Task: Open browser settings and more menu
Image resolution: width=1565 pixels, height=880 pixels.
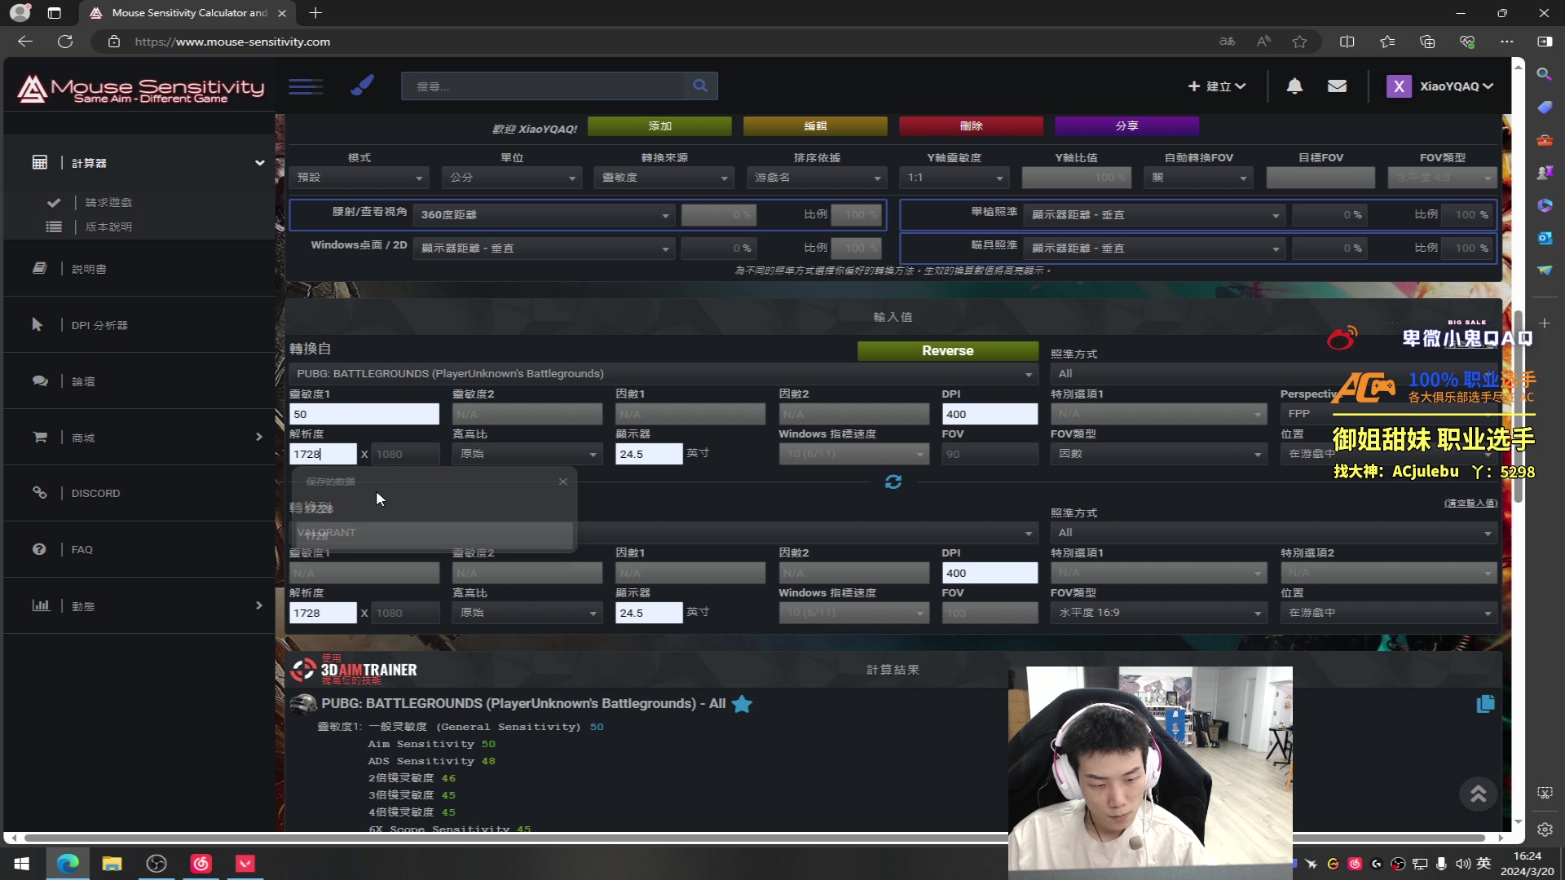Action: pos(1506,42)
